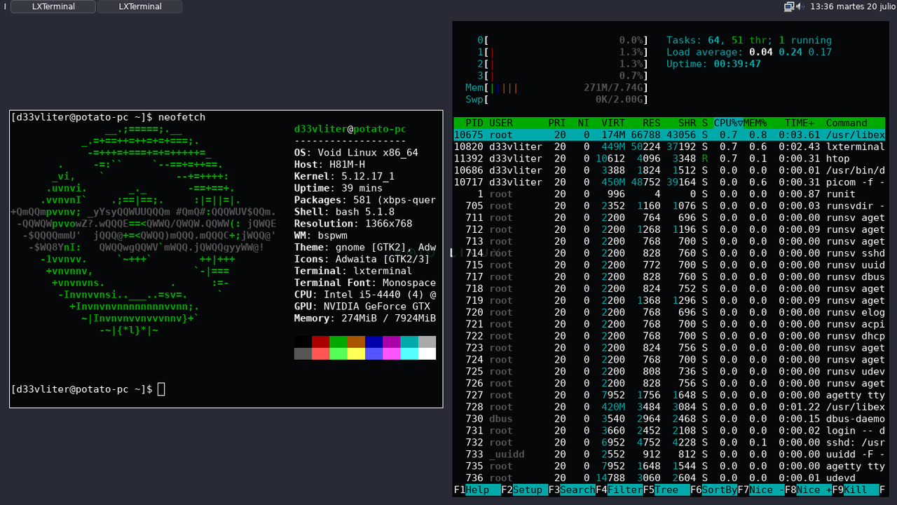The image size is (897, 505).
Task: Select the login process row PID 731
Action: 669,431
